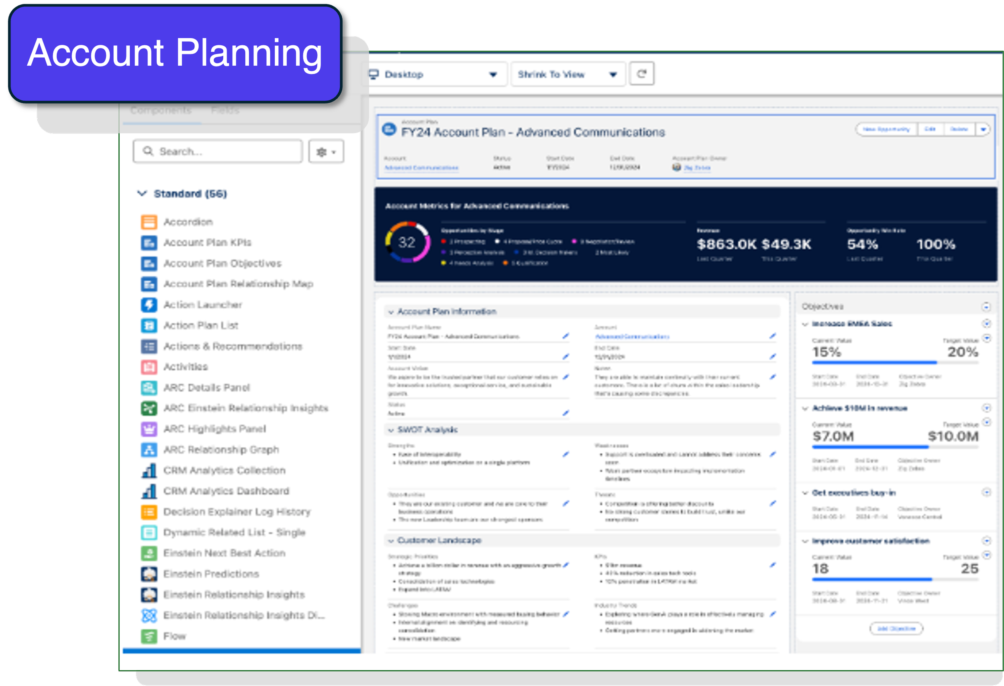Edit Weaknesses using its pencil icon
Viewport: 1004px width, 686px height.
pyautogui.click(x=772, y=454)
